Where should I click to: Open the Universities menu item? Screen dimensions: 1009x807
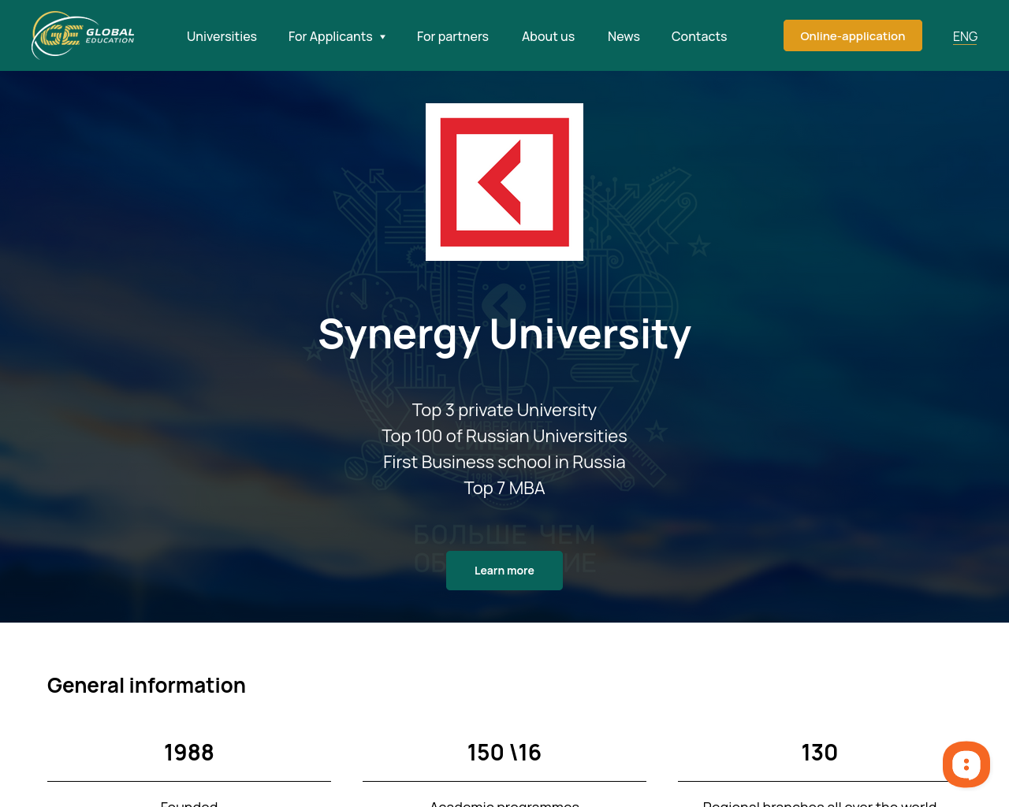(x=222, y=36)
